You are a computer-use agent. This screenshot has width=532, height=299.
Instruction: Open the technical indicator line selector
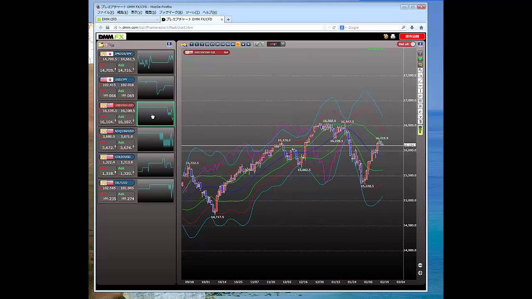(x=259, y=44)
